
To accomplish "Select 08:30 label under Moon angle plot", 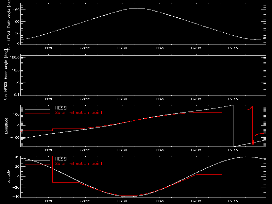I will [122, 99].
